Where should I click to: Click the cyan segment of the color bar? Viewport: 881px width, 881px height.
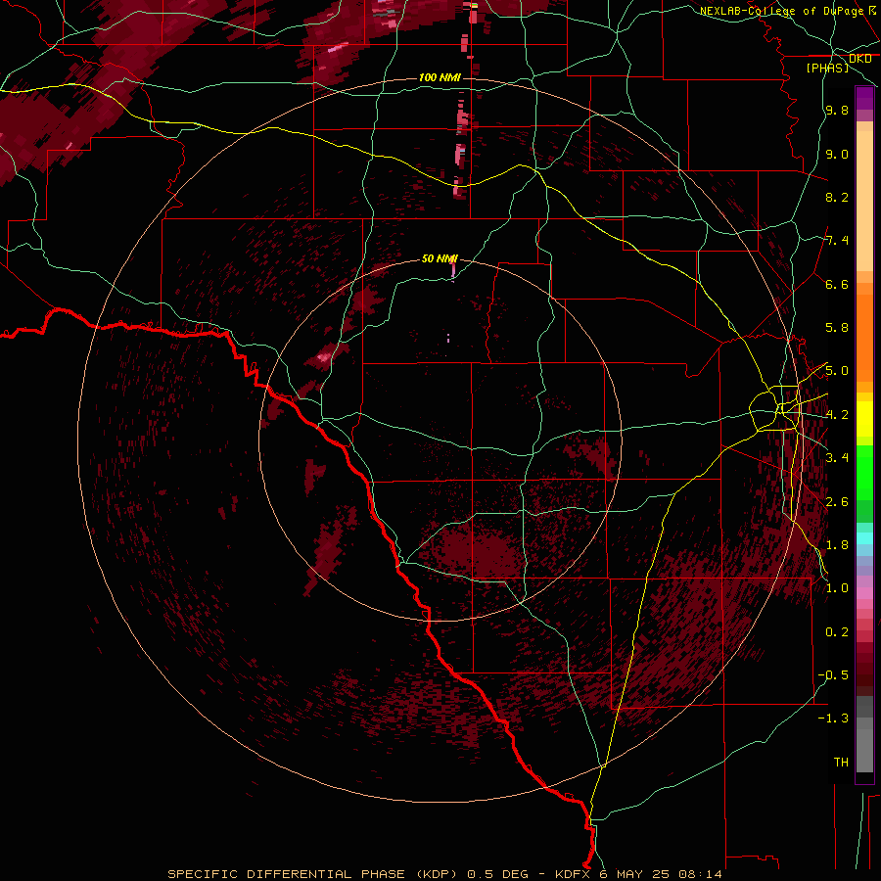pos(864,537)
